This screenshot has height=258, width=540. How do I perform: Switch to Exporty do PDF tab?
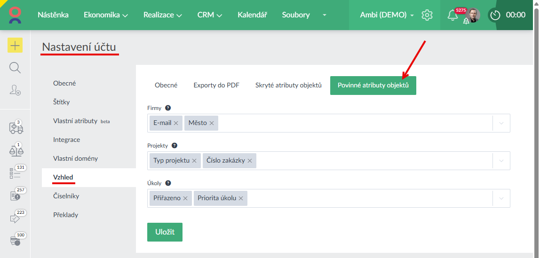click(x=216, y=86)
